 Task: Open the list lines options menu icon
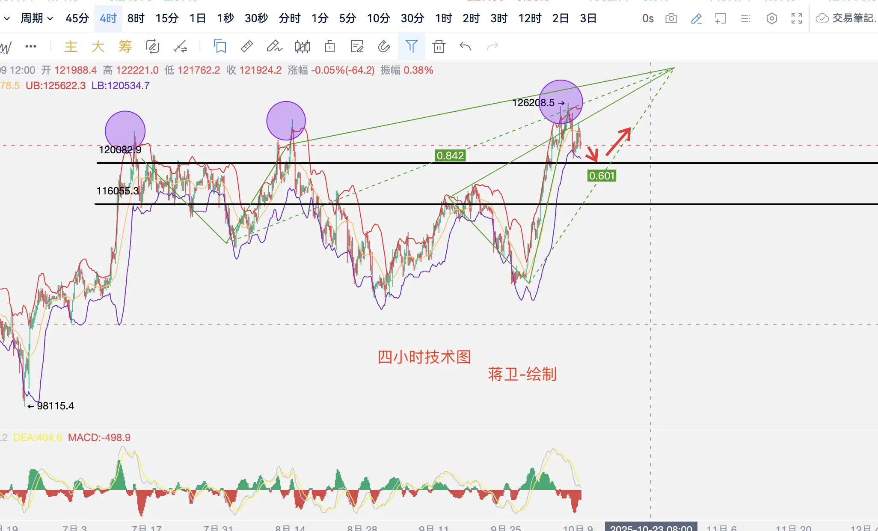[746, 18]
